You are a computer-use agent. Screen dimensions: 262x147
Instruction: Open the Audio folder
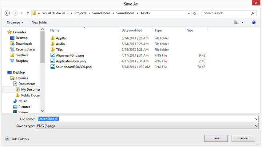pos(60,44)
